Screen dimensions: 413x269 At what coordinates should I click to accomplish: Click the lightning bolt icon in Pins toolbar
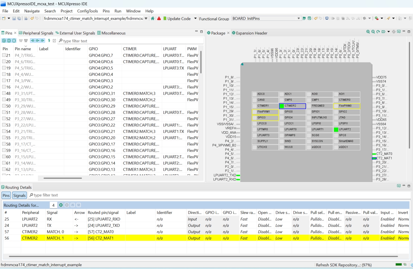[x=49, y=41]
